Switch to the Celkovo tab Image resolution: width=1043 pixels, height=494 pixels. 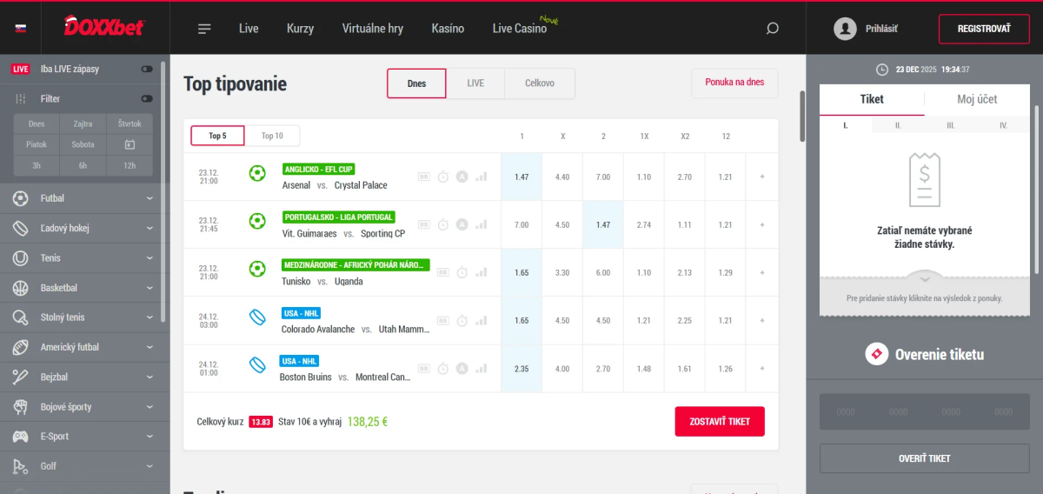[540, 83]
